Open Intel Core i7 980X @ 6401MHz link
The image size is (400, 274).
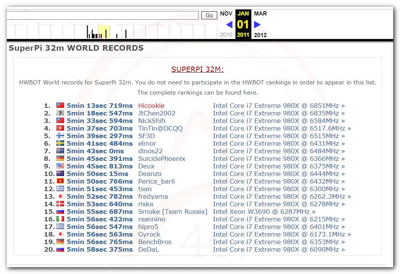pyautogui.click(x=279, y=227)
